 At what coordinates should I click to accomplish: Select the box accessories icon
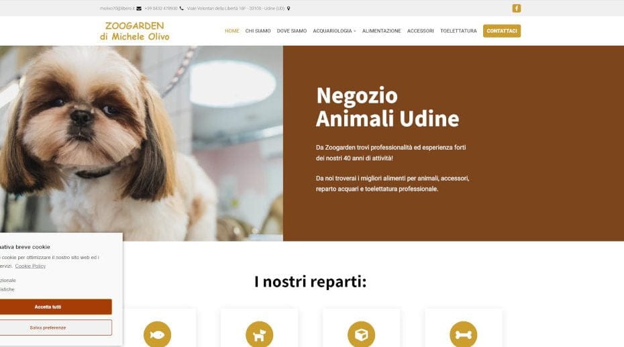tap(362, 335)
